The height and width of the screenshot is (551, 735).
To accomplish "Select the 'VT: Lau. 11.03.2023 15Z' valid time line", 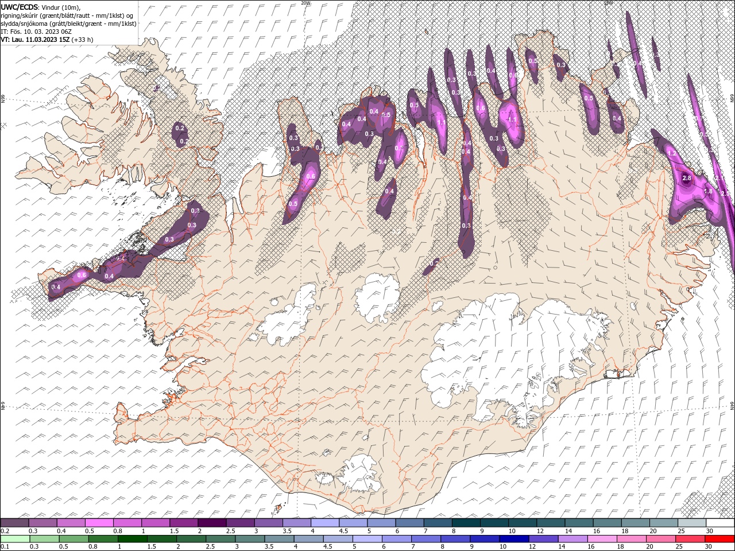I will (x=35, y=39).
